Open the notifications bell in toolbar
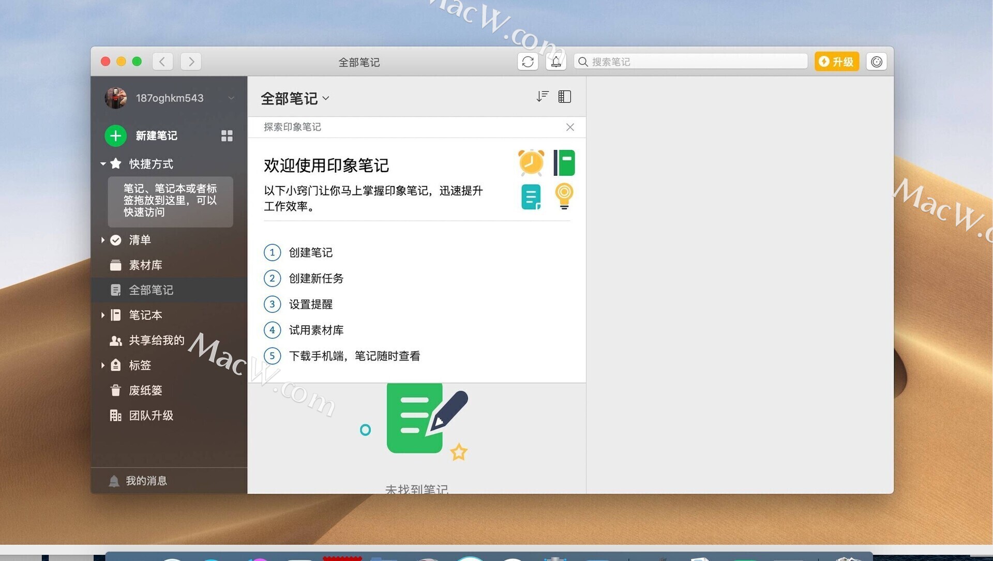The image size is (993, 561). click(x=555, y=62)
